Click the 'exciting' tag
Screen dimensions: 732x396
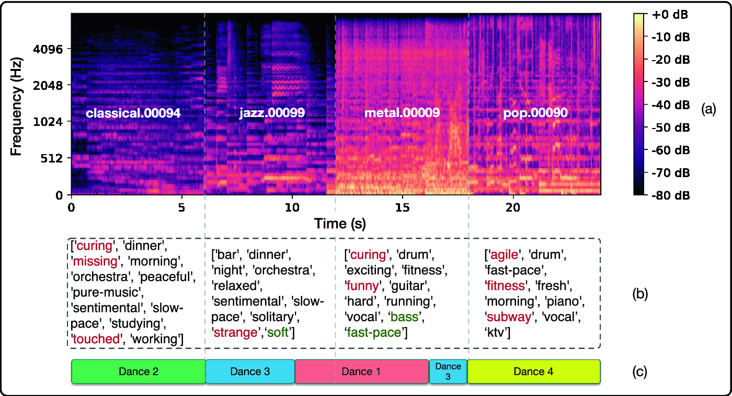(370, 271)
